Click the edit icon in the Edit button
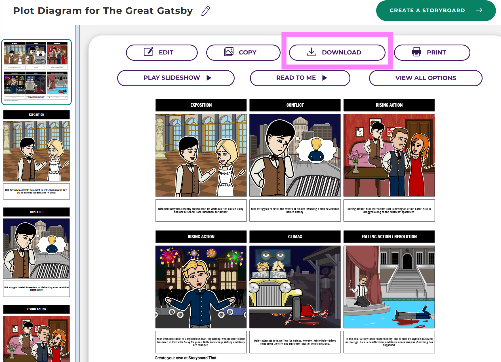 pyautogui.click(x=148, y=52)
